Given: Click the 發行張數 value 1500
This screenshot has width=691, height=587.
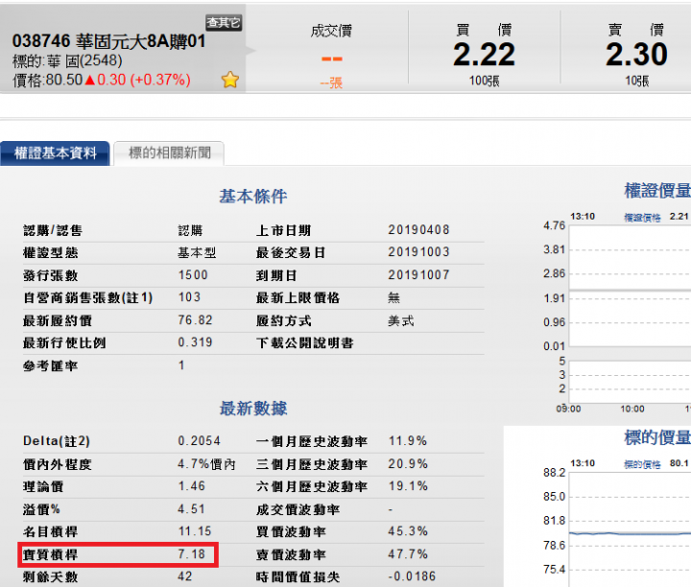Looking at the screenshot, I should (193, 275).
